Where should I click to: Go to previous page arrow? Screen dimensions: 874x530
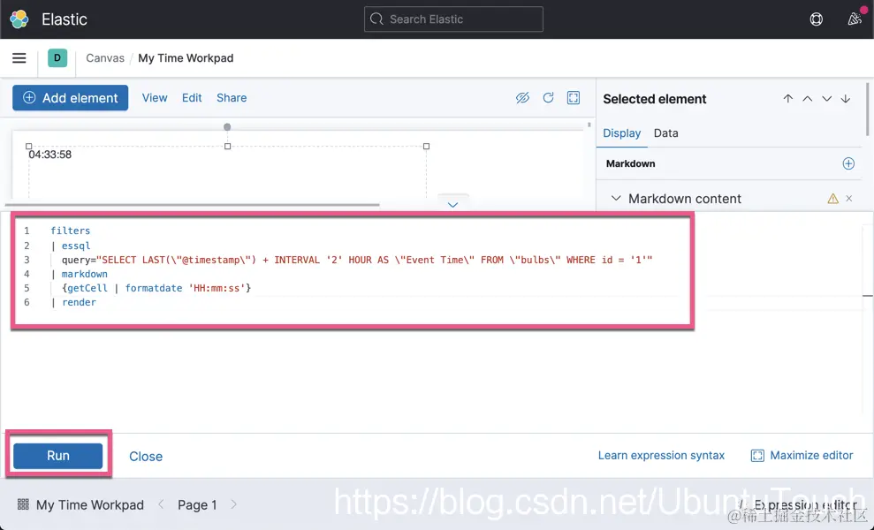(x=161, y=504)
